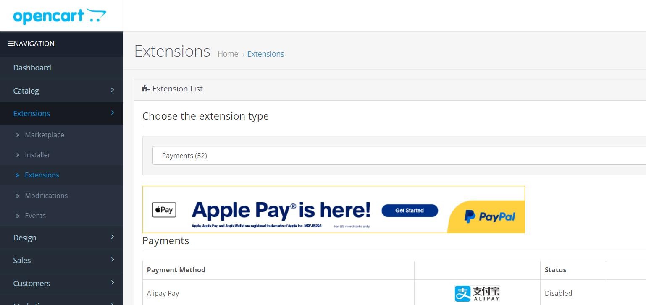Click Choose the extension type heading
646x305 pixels.
click(205, 116)
